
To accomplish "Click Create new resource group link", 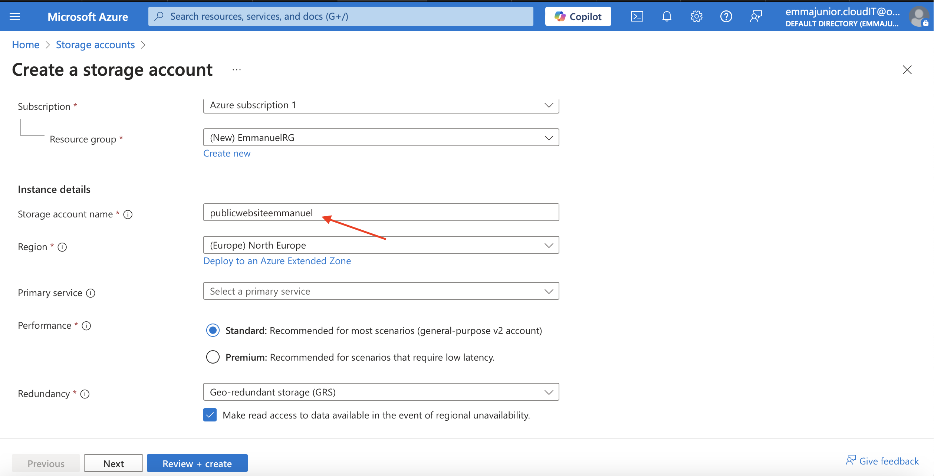I will (x=227, y=154).
